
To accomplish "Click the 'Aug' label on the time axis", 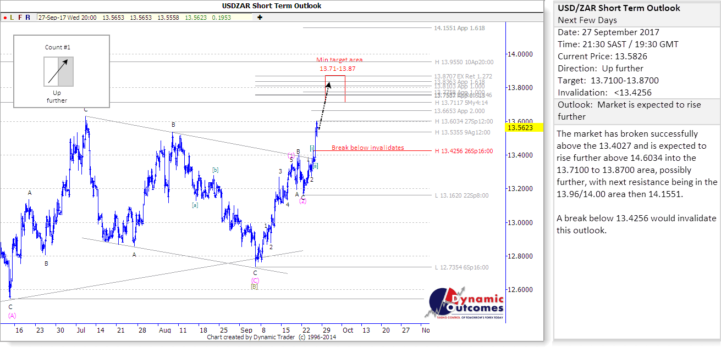I will click(x=164, y=330).
